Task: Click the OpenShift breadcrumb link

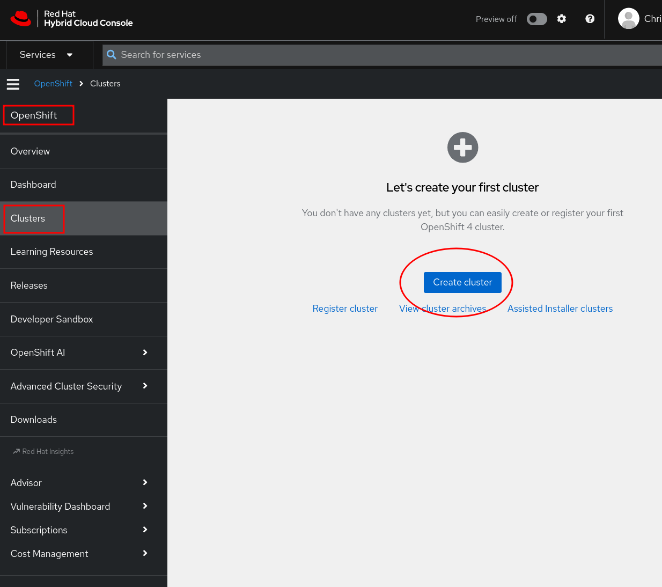Action: click(53, 84)
